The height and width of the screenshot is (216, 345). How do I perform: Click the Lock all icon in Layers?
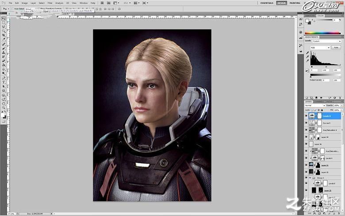tap(322, 110)
